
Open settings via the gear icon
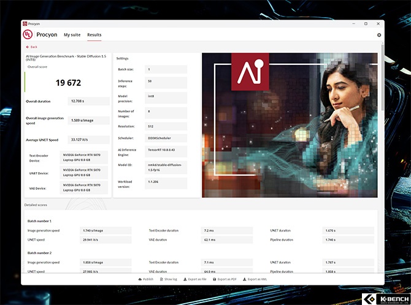(x=378, y=35)
